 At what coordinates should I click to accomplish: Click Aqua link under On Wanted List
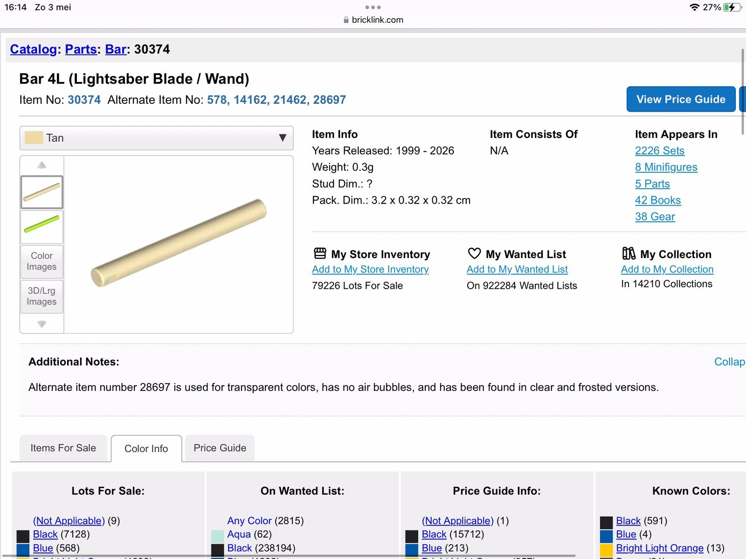pos(239,534)
